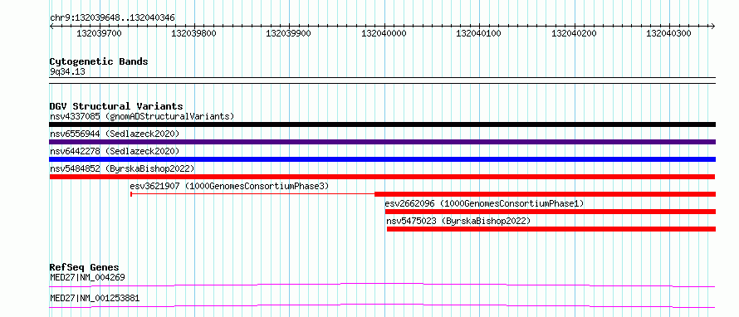This screenshot has height=317, width=739.
Task: Click the thick red esv3621907 variant bar
Action: [x=546, y=194]
